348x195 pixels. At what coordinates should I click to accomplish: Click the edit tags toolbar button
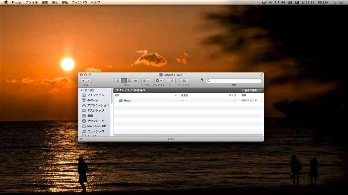coord(184,81)
